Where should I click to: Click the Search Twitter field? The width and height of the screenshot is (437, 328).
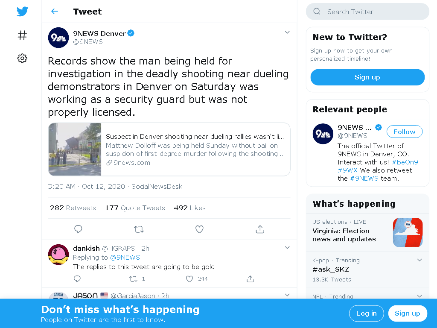[x=367, y=12]
